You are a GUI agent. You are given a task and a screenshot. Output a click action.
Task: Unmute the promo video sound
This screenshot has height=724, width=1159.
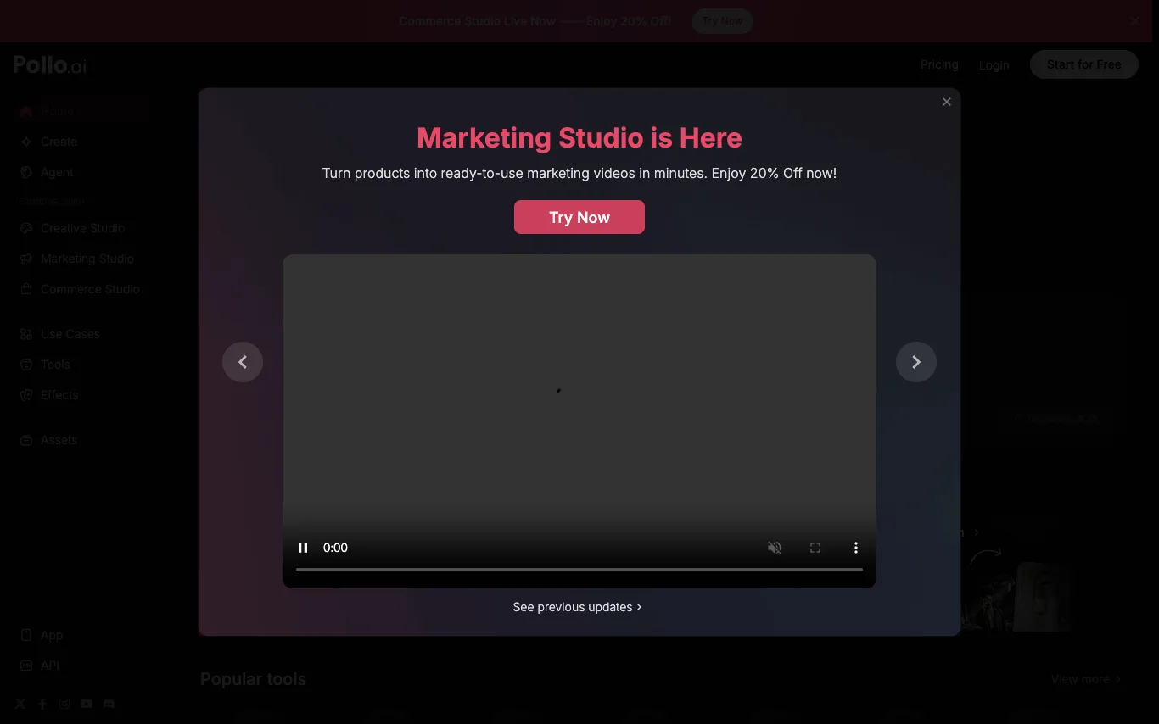(775, 548)
